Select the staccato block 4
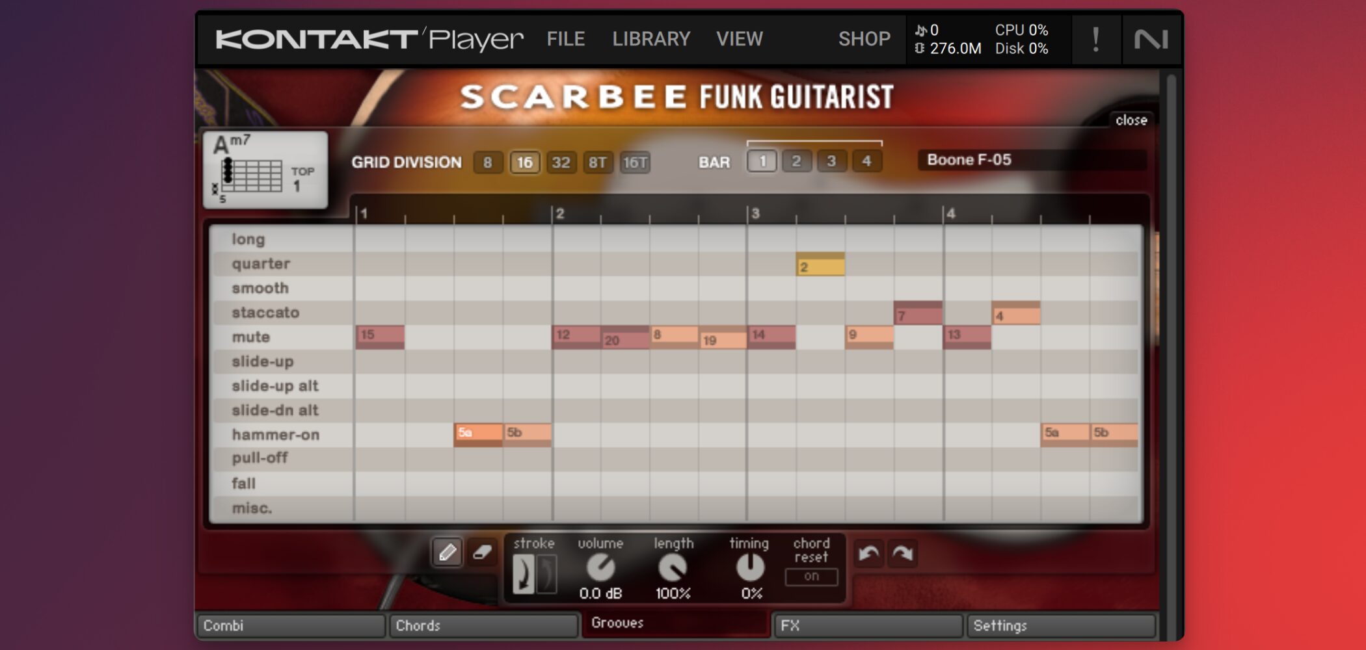 (1016, 313)
